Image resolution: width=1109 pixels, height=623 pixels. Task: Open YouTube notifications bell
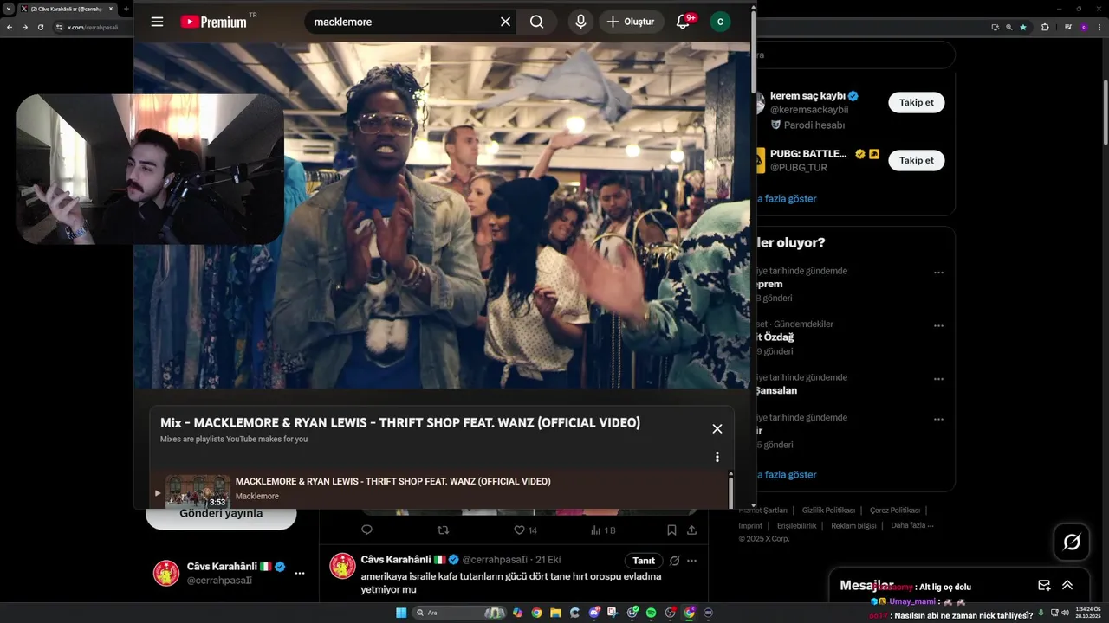tap(684, 22)
